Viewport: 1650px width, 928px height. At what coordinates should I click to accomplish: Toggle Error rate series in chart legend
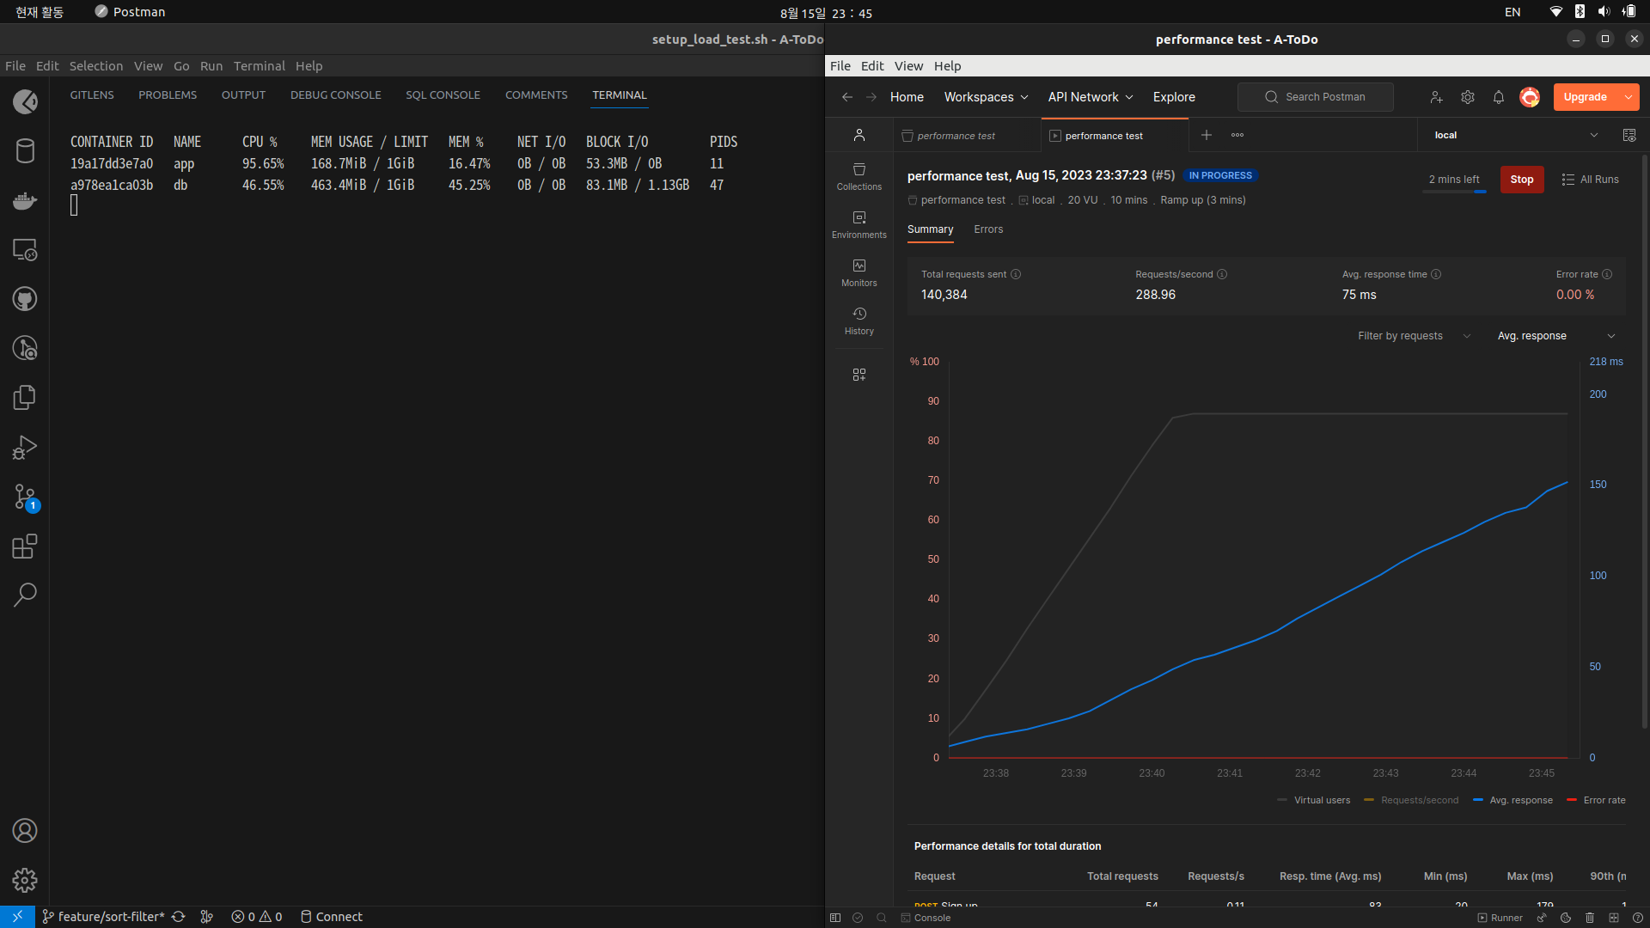1597,800
